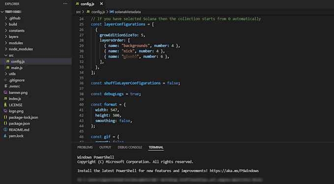Collapse the src folder

pos(11,55)
